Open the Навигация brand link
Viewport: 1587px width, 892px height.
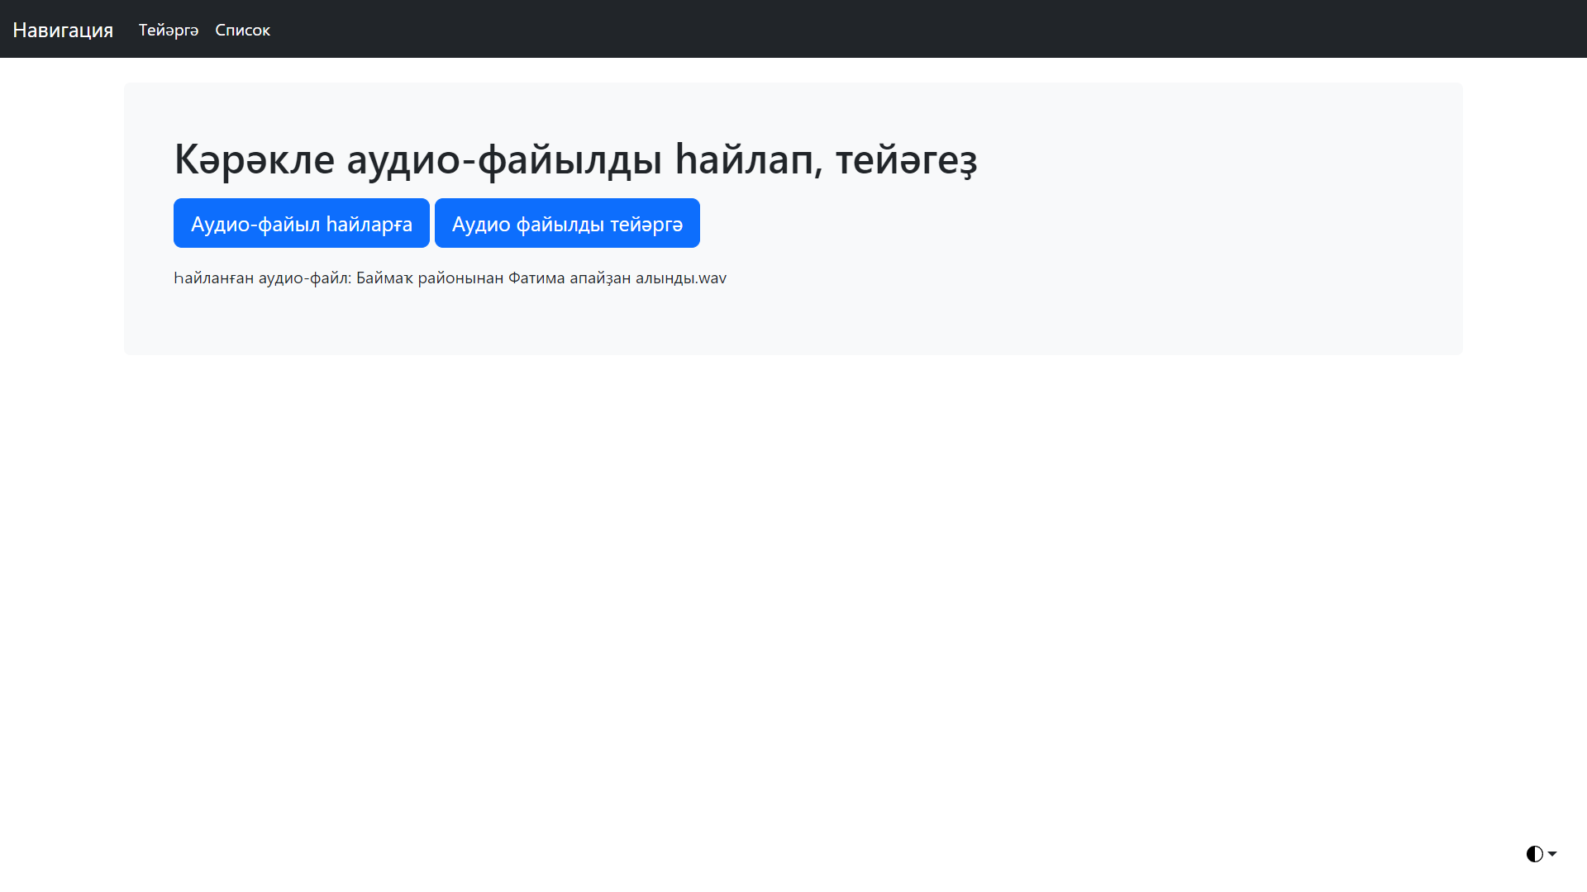point(63,30)
